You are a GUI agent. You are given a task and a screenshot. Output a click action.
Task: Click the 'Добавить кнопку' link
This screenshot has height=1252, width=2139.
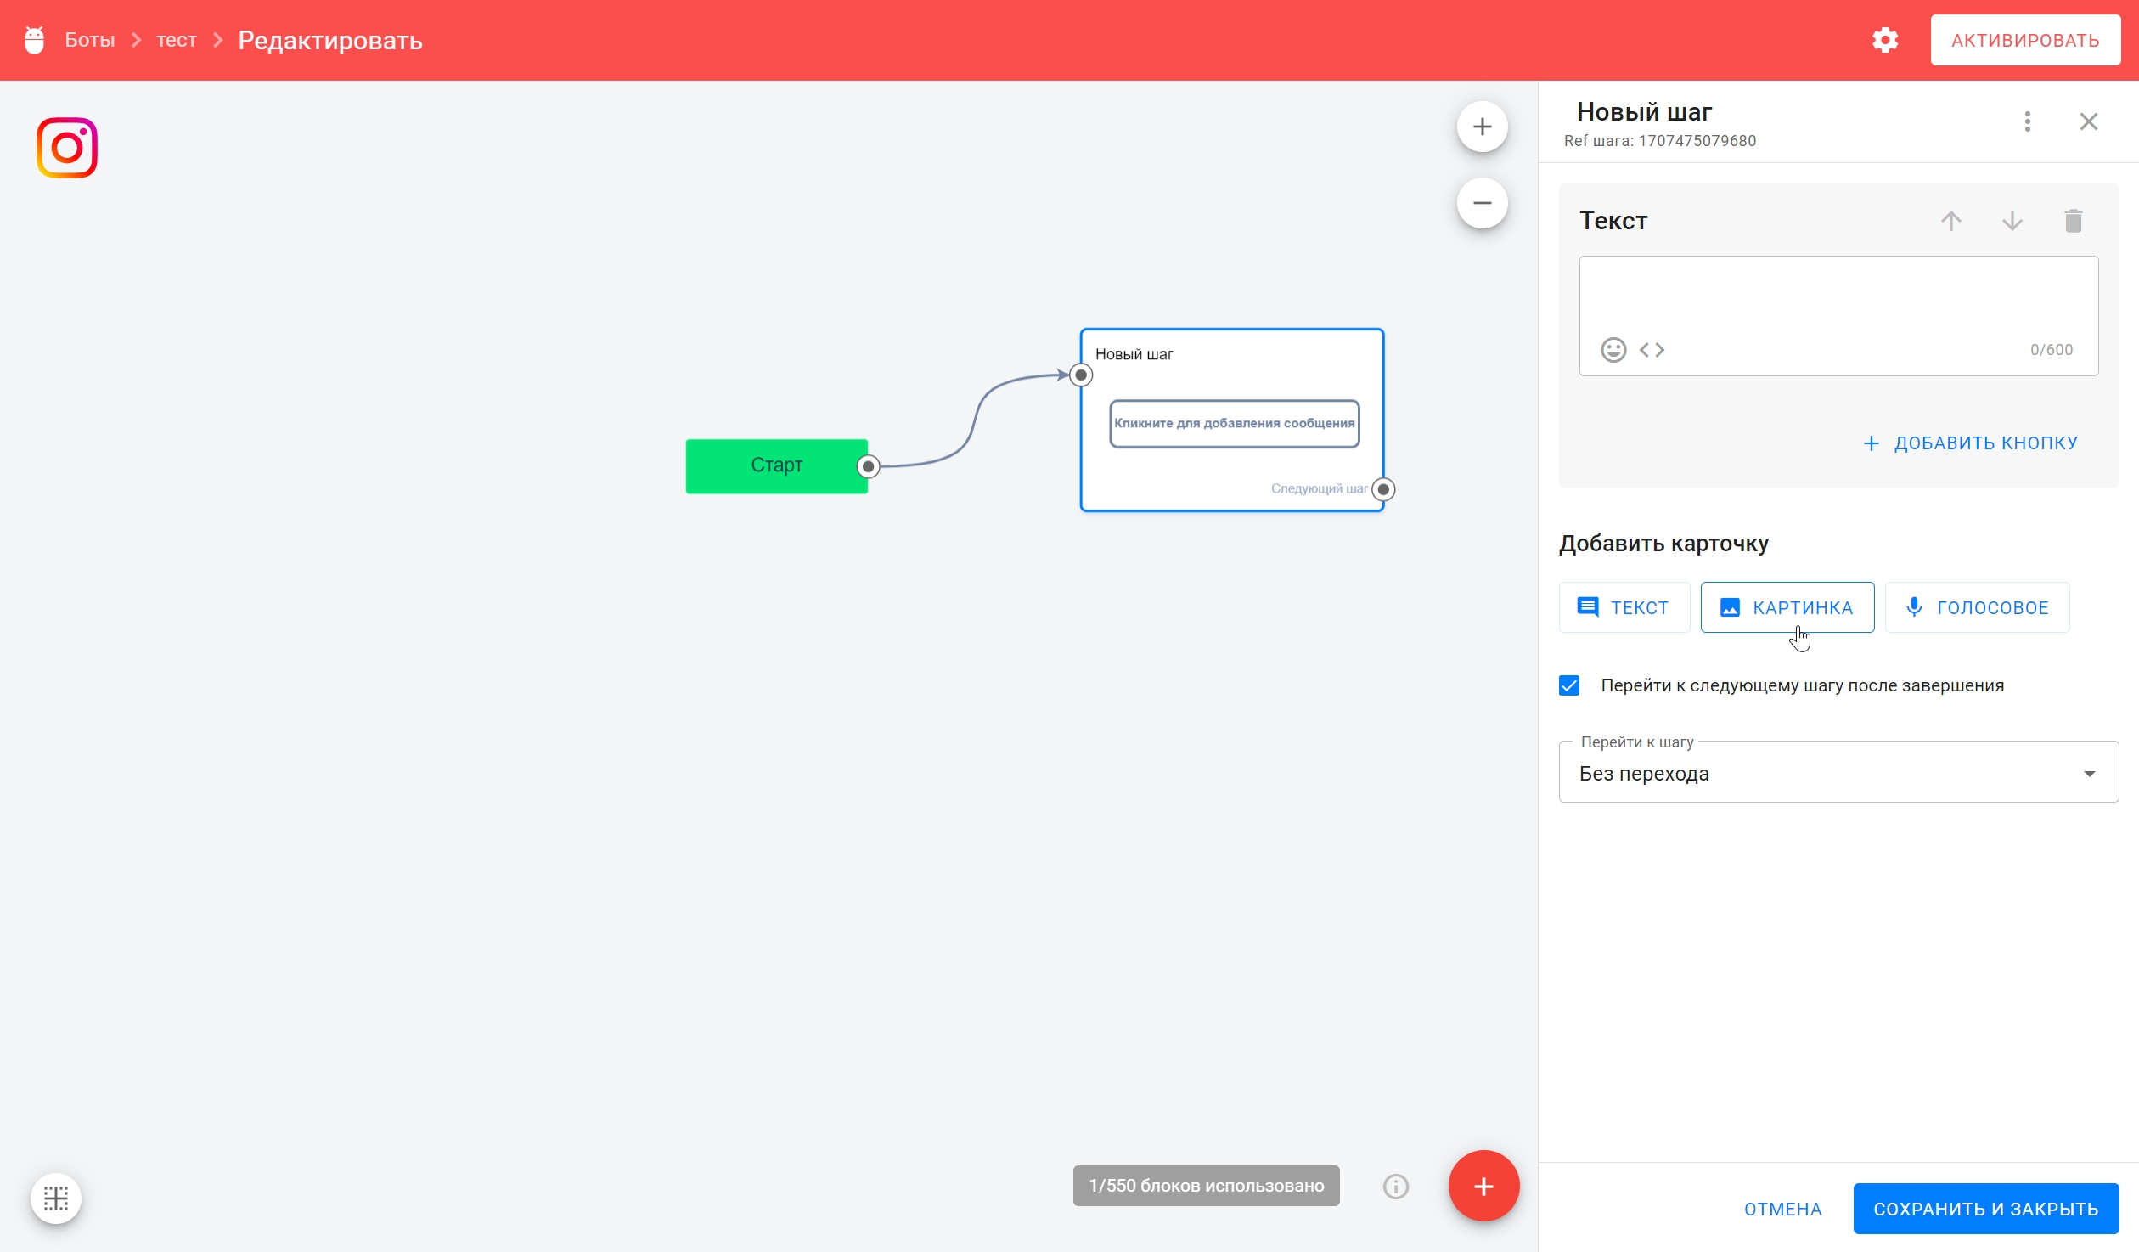coord(1970,443)
